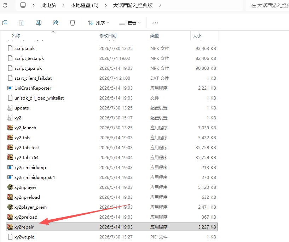The image size is (289, 242).
Task: Select xy2player_prem application icon
Action: coord(10,207)
